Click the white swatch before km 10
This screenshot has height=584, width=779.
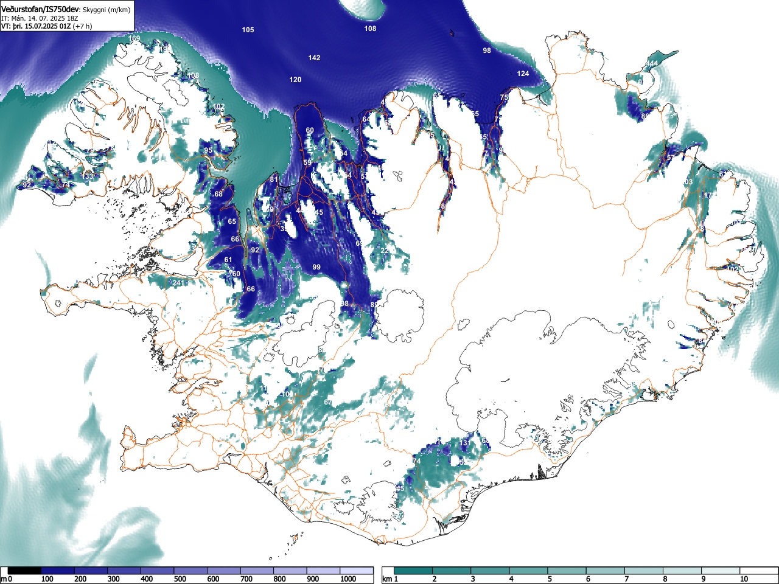(x=721, y=571)
